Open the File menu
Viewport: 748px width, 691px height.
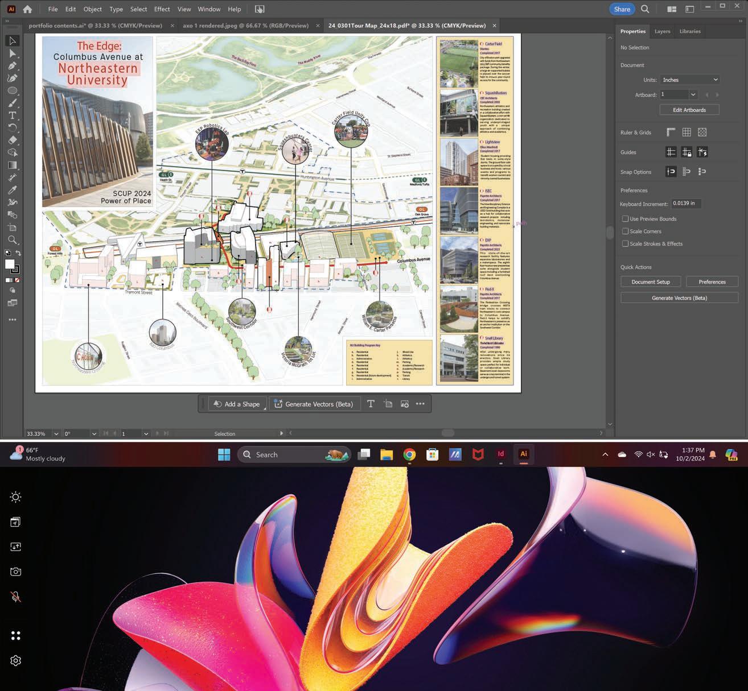[53, 9]
